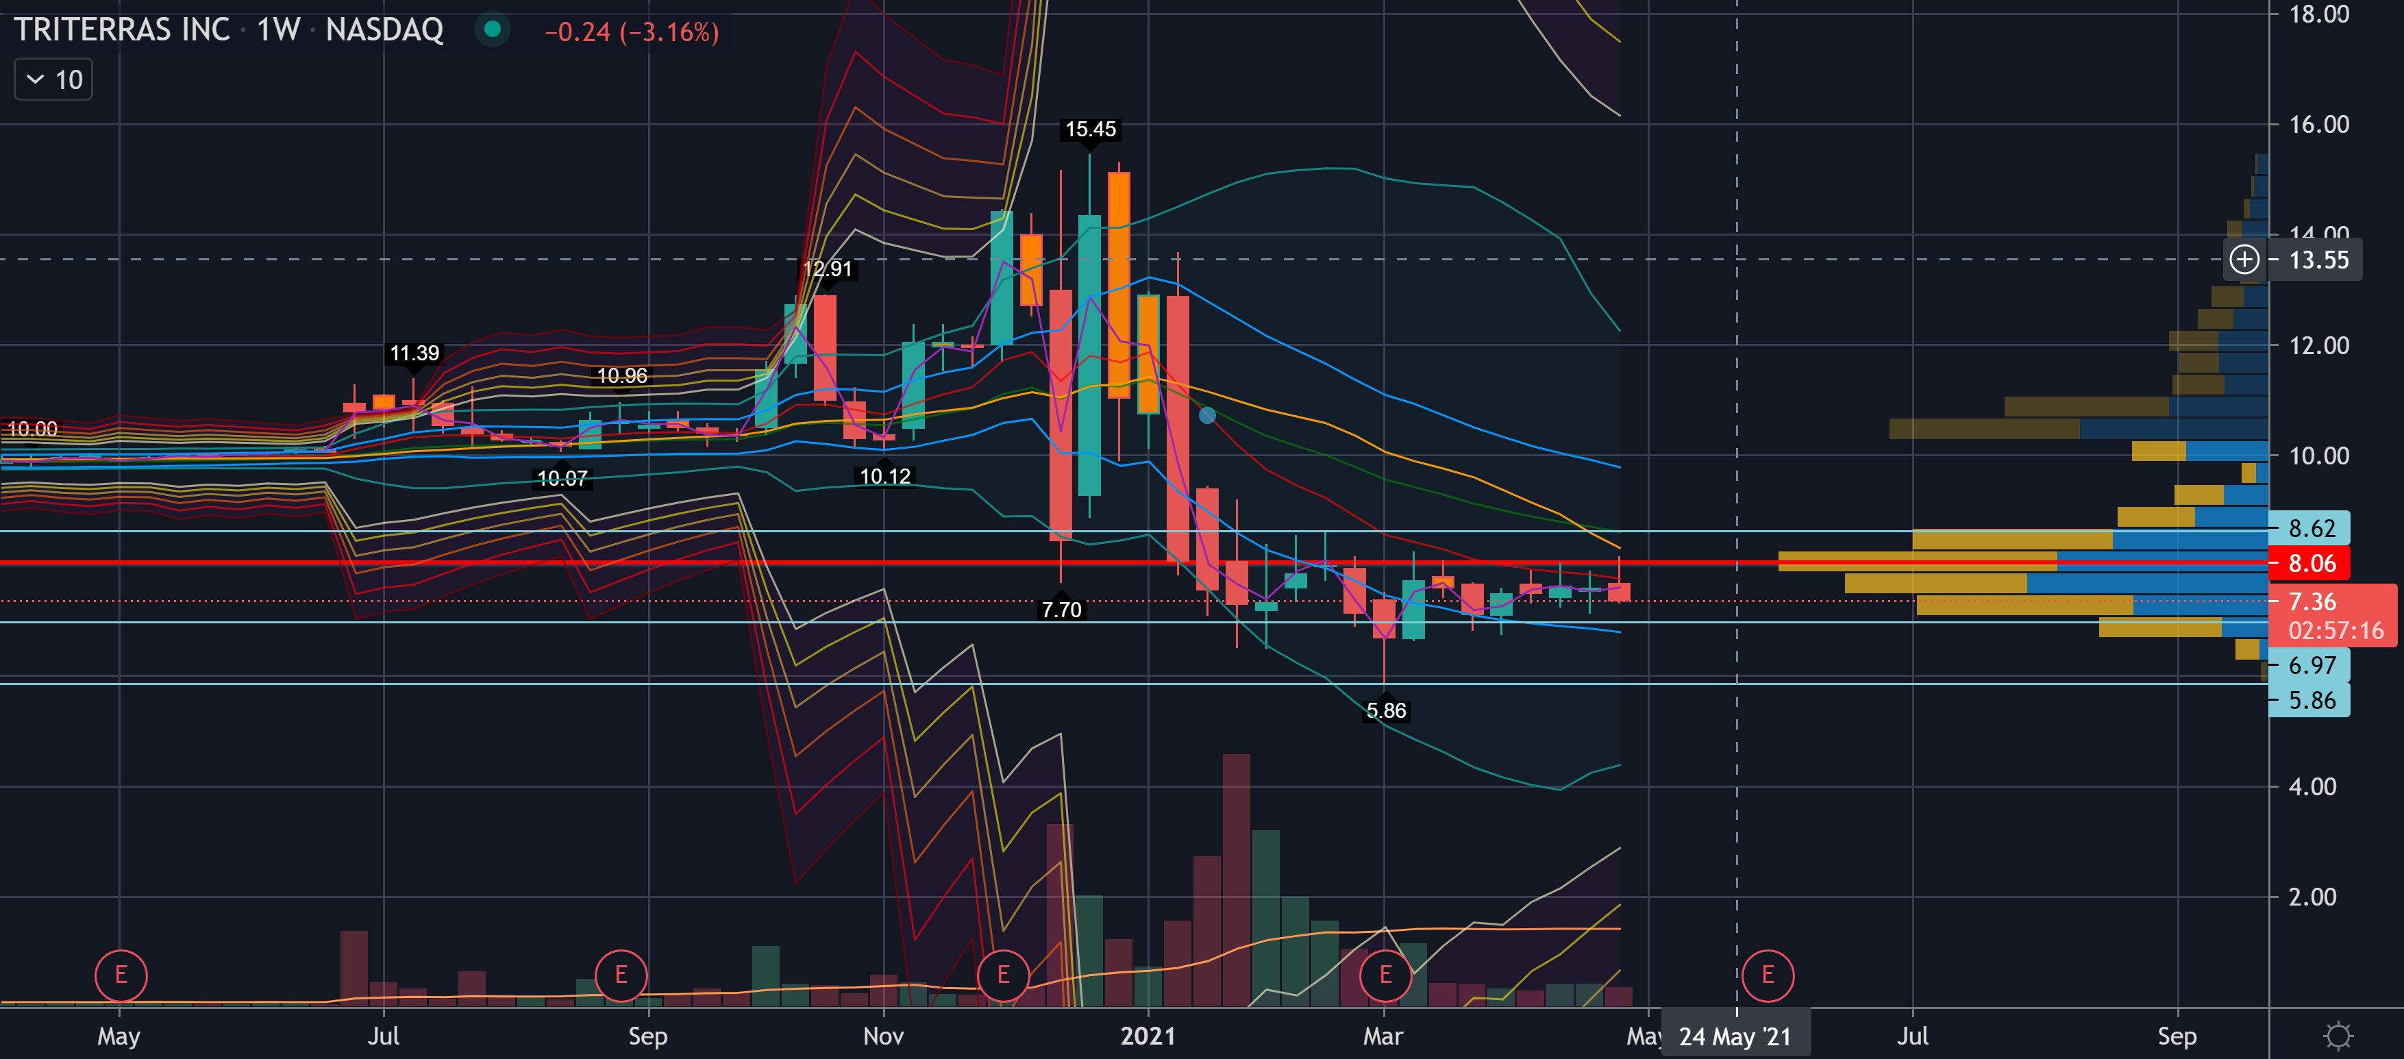This screenshot has height=1059, width=2404.
Task: Expand the collapsed indicators legend showing 10
Action: point(53,80)
